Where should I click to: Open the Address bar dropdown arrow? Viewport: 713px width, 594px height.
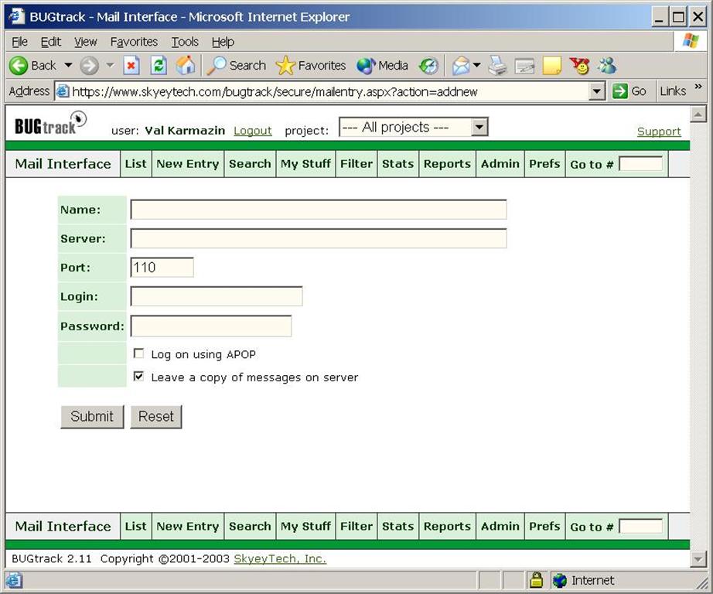point(596,91)
